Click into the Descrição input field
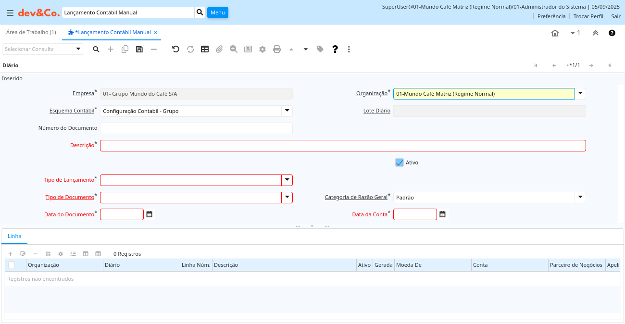This screenshot has height=324, width=625. (343, 146)
